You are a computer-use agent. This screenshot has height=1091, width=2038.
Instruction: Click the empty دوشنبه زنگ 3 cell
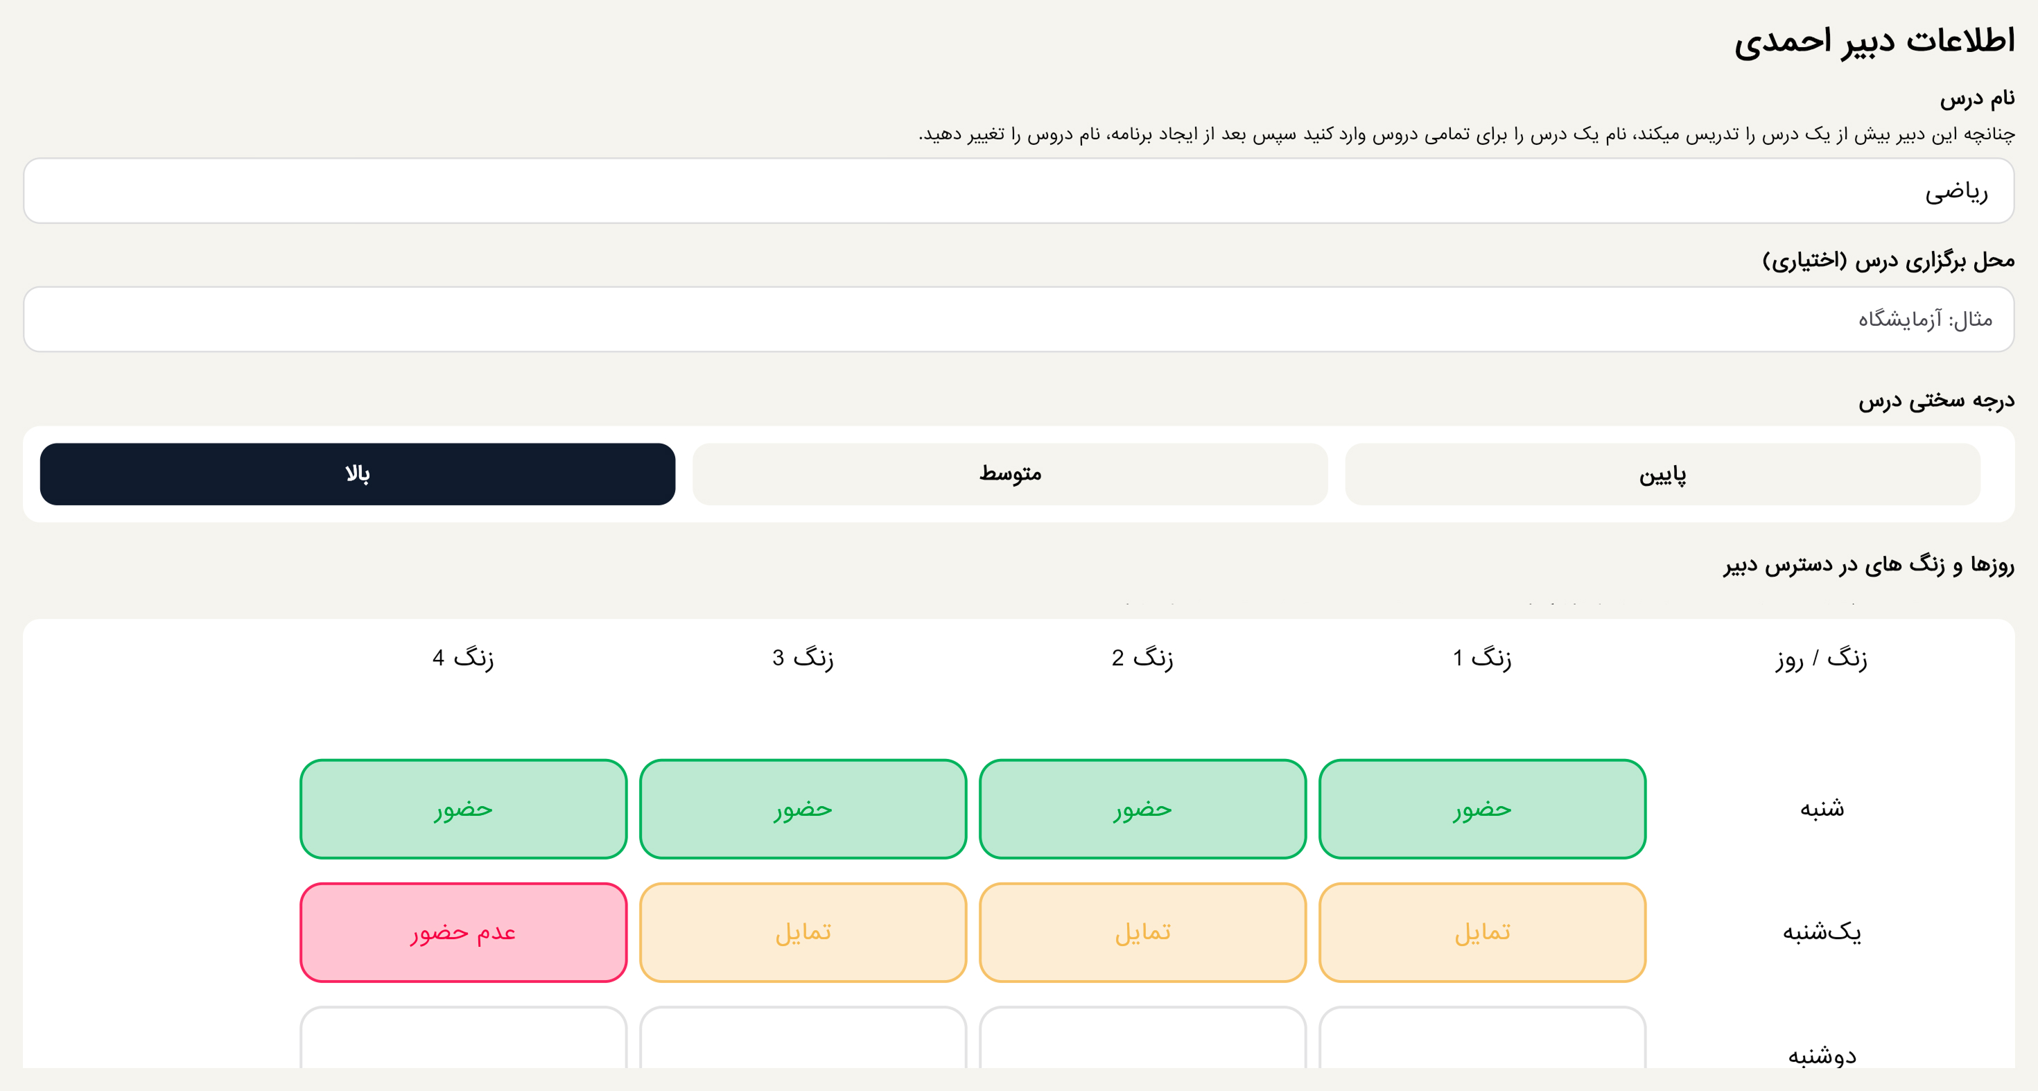[x=803, y=1038]
